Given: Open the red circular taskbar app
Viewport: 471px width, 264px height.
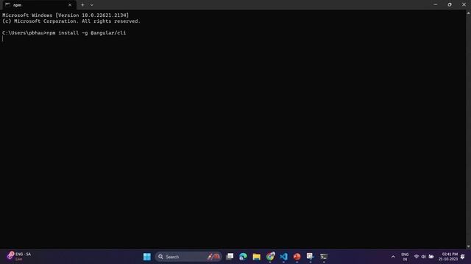Looking at the screenshot, I should [x=297, y=257].
